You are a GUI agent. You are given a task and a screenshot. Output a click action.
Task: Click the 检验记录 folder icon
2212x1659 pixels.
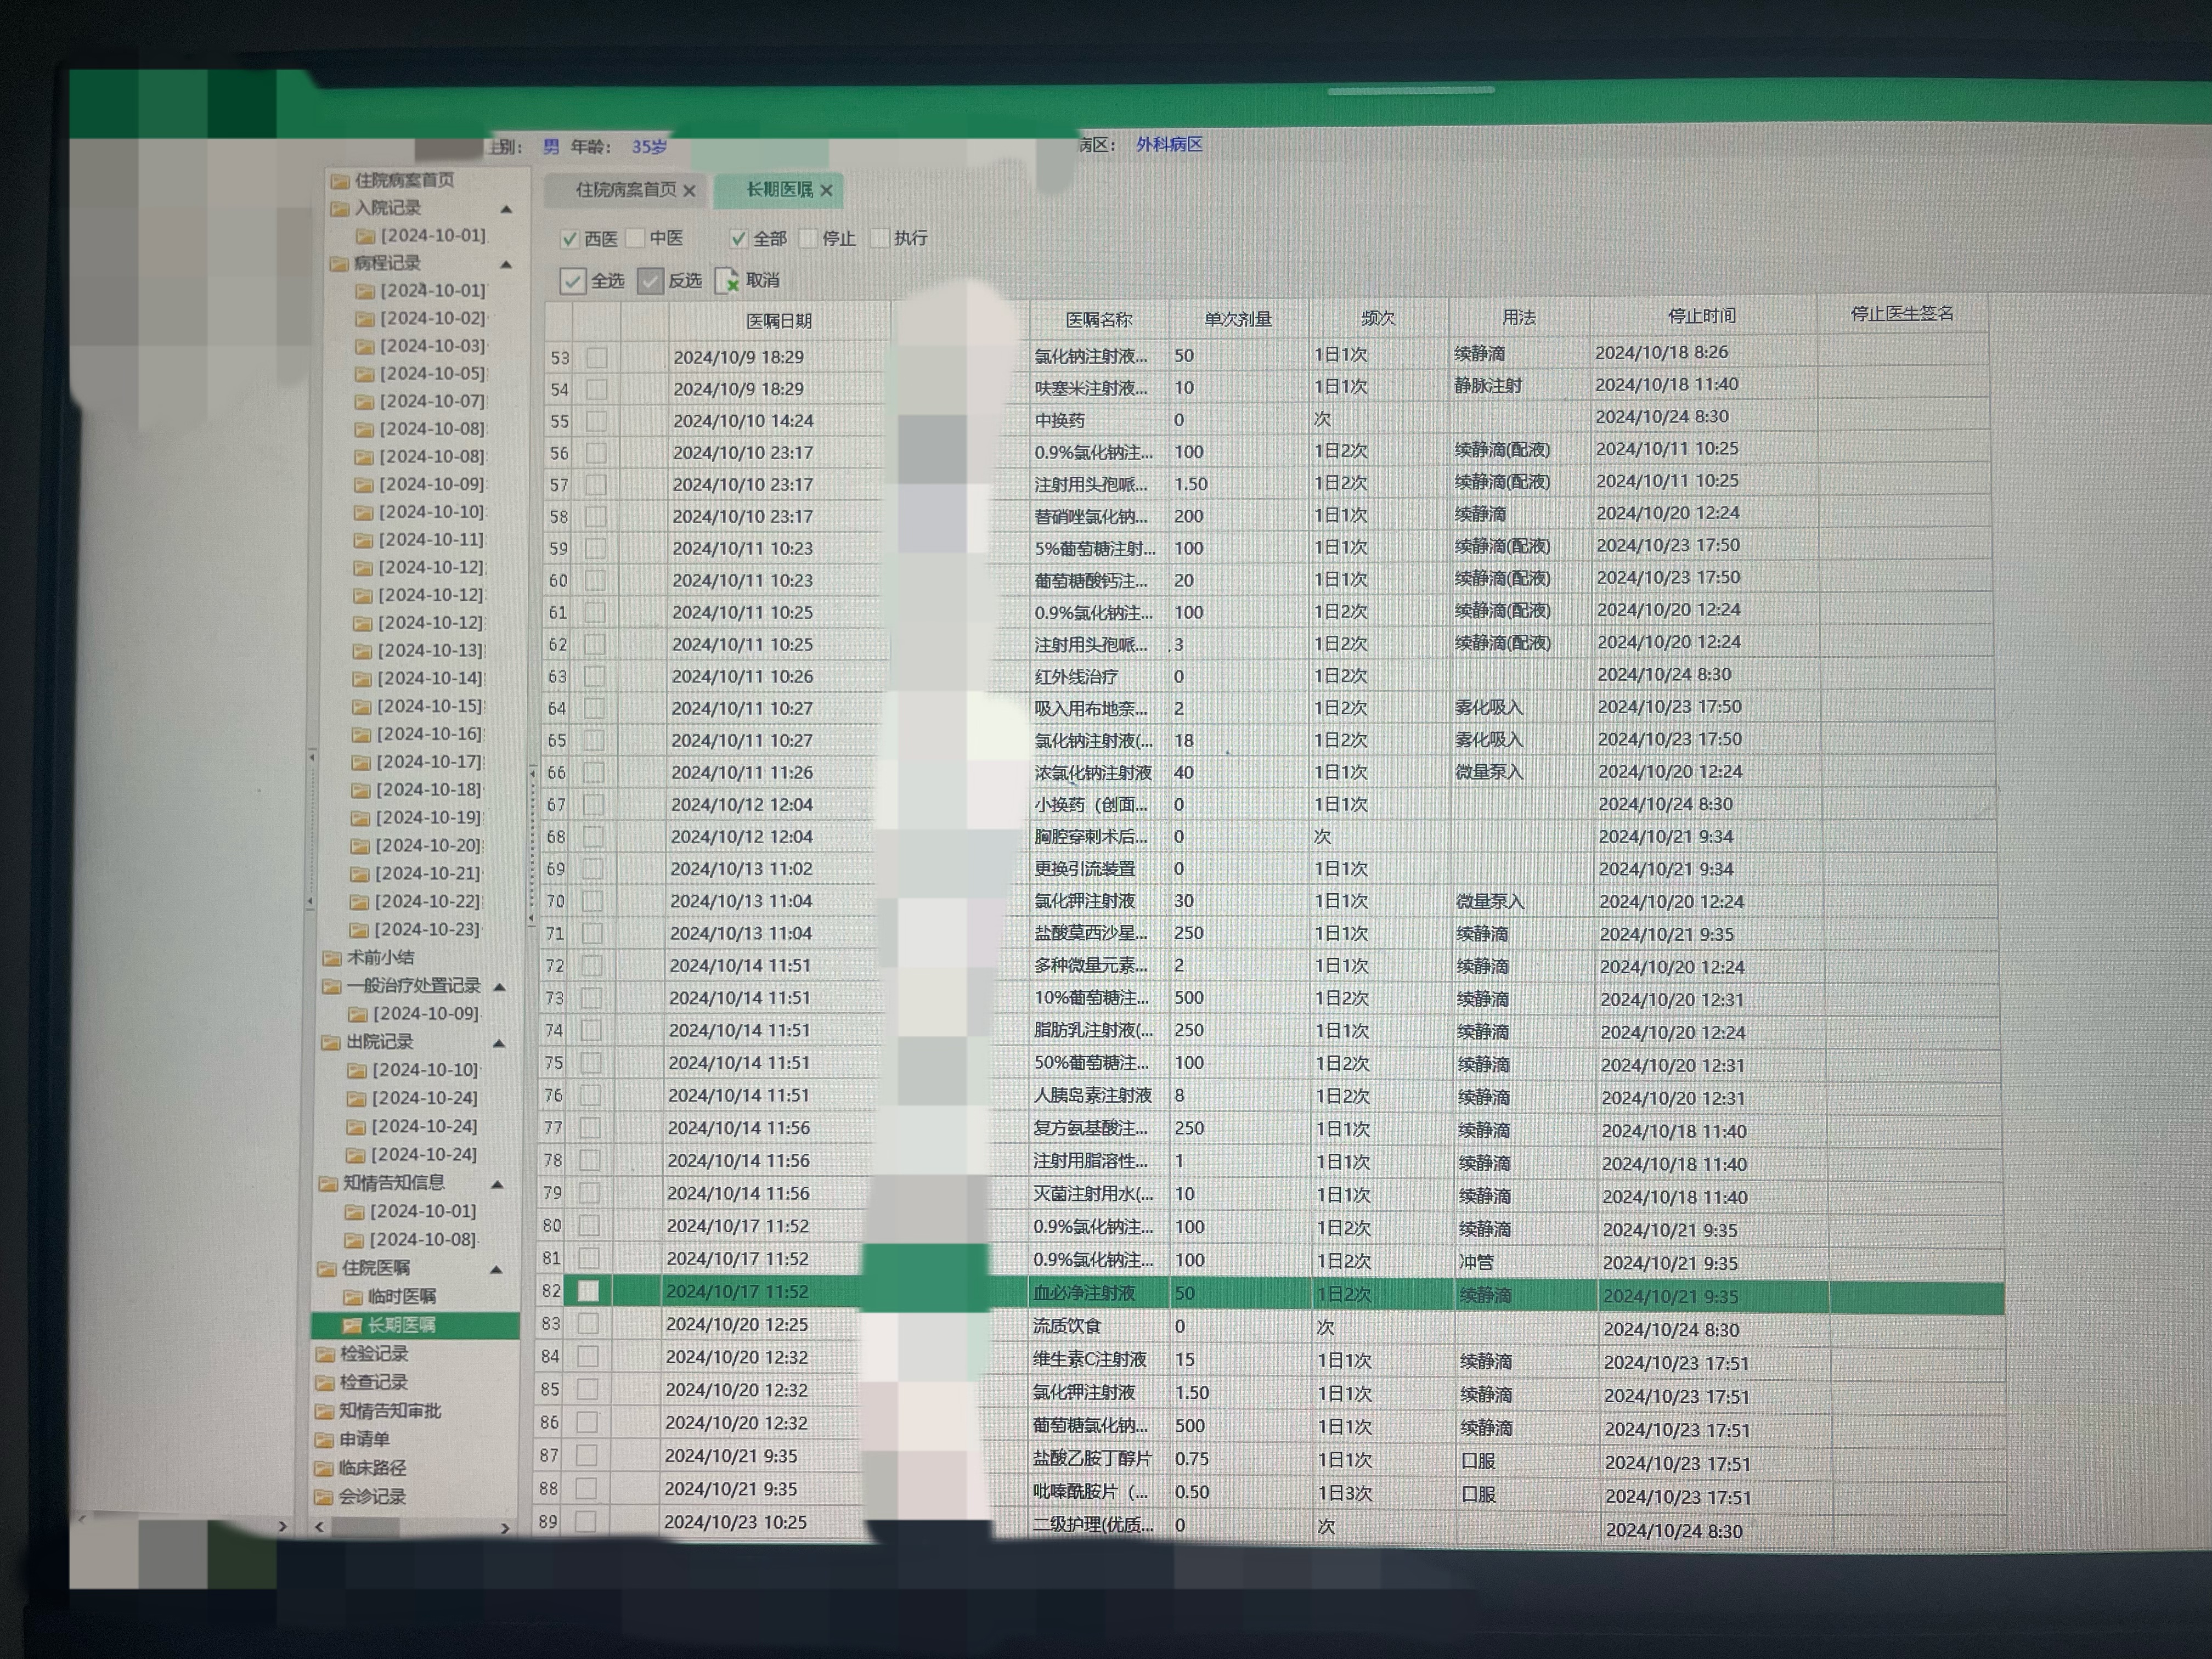coord(325,1354)
